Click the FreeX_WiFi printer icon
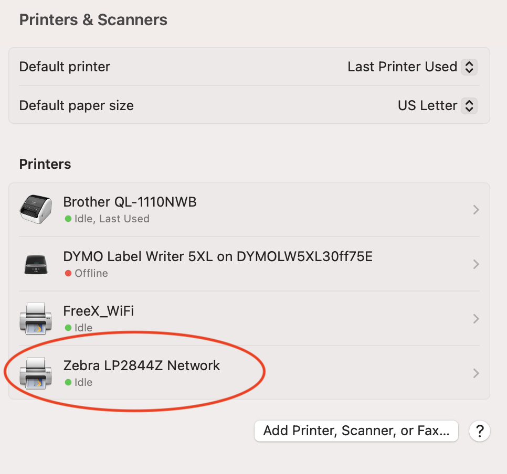The width and height of the screenshot is (507, 474). pyautogui.click(x=36, y=319)
